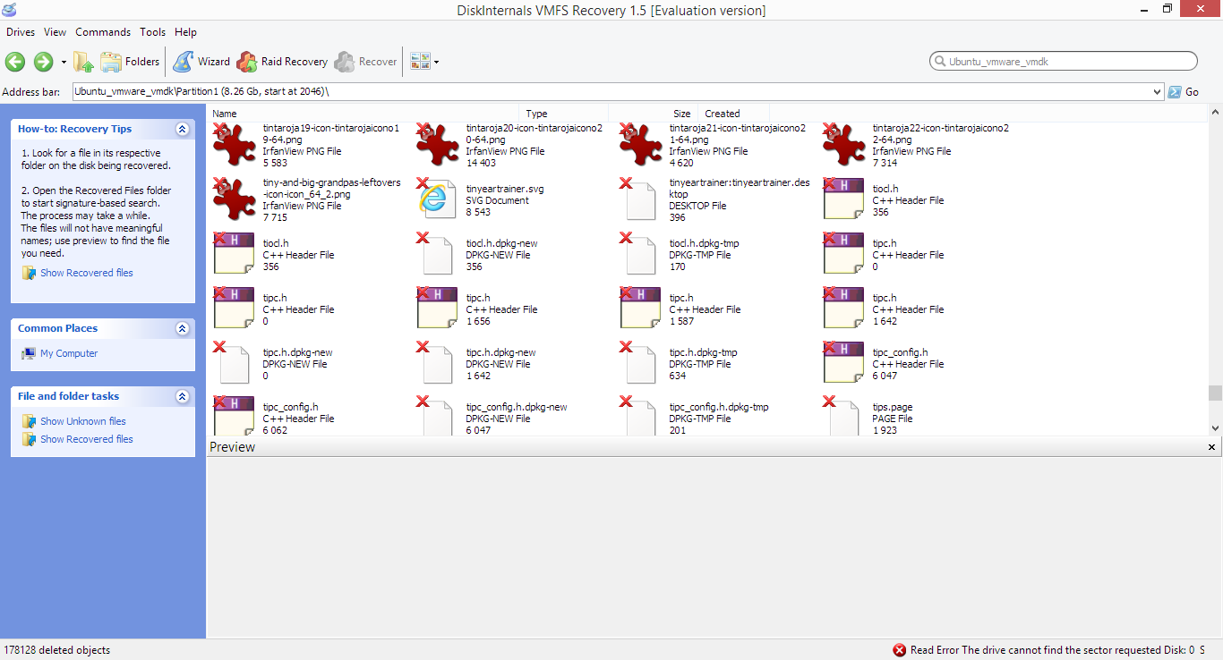Image resolution: width=1223 pixels, height=660 pixels.
Task: Click the file list vertical scrollbar thumb
Action: tap(1215, 393)
